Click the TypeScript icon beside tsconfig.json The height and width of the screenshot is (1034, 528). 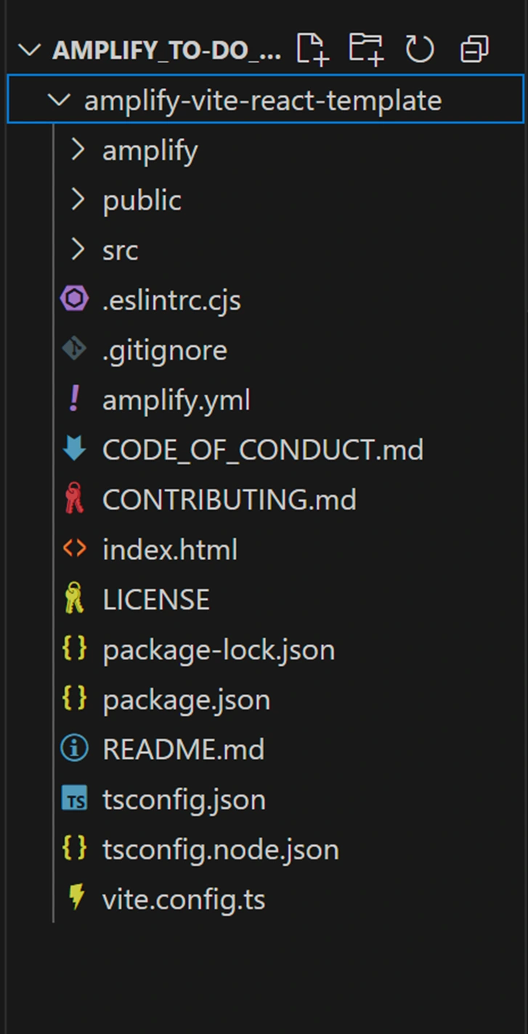pyautogui.click(x=74, y=799)
